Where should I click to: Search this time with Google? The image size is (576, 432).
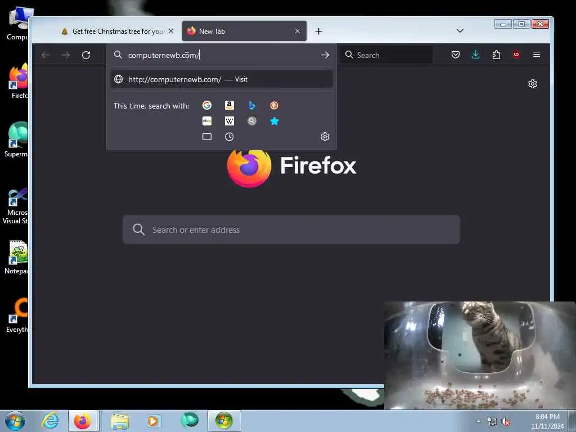point(207,105)
